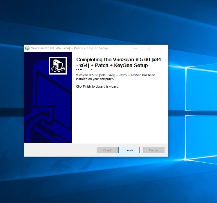Close the VueScan Setup wizard window
The height and width of the screenshot is (203, 217).
162,48
